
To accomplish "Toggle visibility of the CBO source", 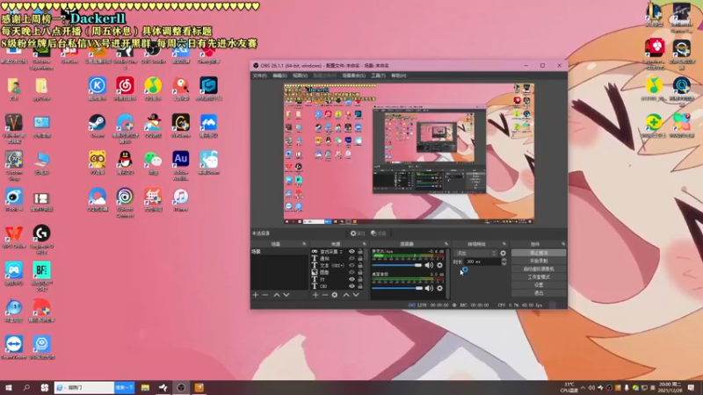I will click(x=352, y=286).
